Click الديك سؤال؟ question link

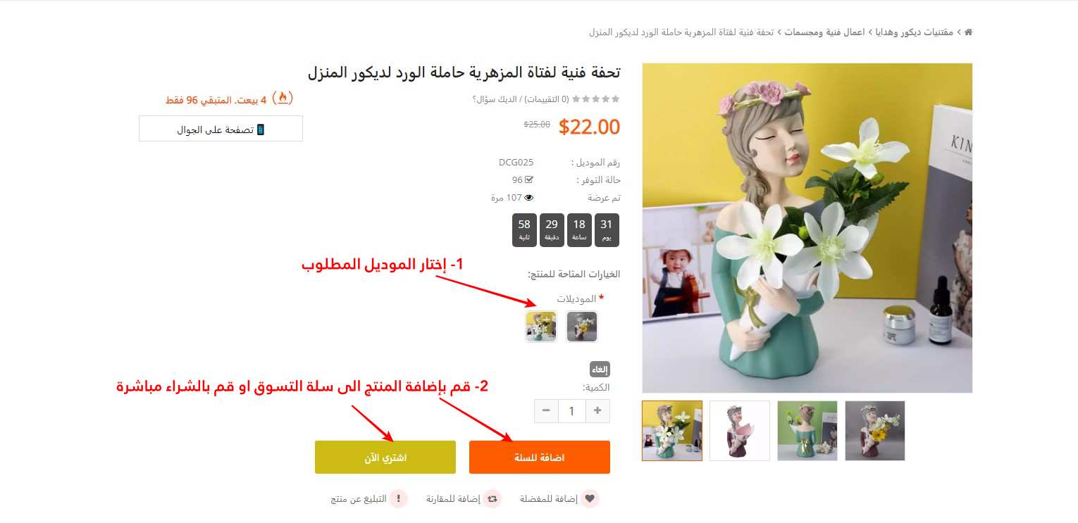(494, 99)
